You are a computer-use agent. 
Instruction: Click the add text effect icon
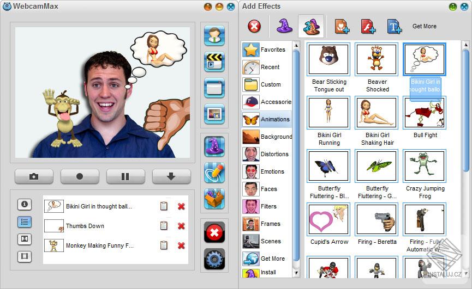(395, 27)
